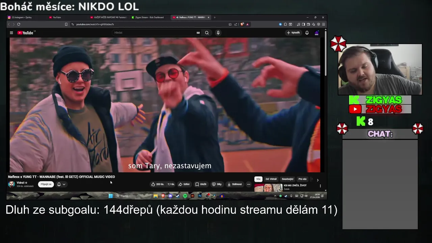
Task: Open File Explorer from the taskbar
Action: [156, 196]
